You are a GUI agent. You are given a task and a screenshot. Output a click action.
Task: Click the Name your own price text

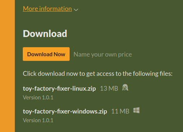[x=103, y=54]
